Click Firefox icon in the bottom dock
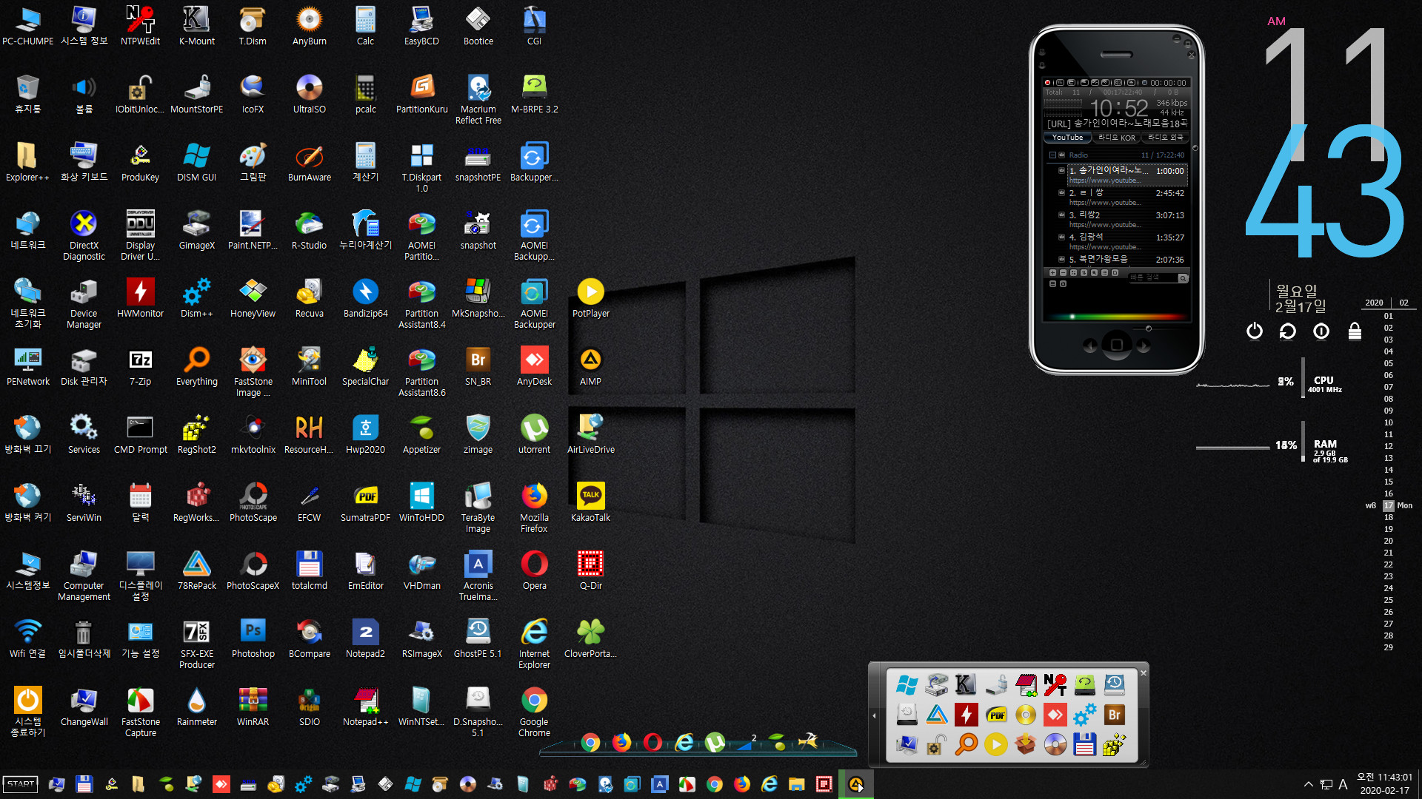Viewport: 1422px width, 799px height. click(621, 742)
